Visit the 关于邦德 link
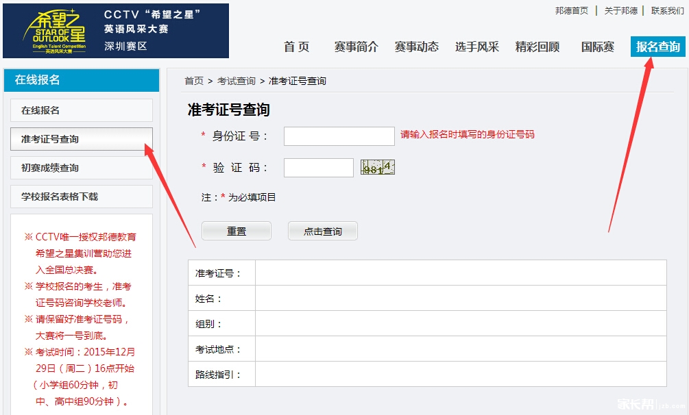This screenshot has width=689, height=415. [x=620, y=11]
